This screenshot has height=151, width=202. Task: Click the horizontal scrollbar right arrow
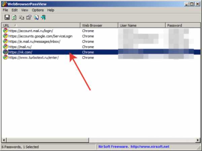pyautogui.click(x=198, y=140)
